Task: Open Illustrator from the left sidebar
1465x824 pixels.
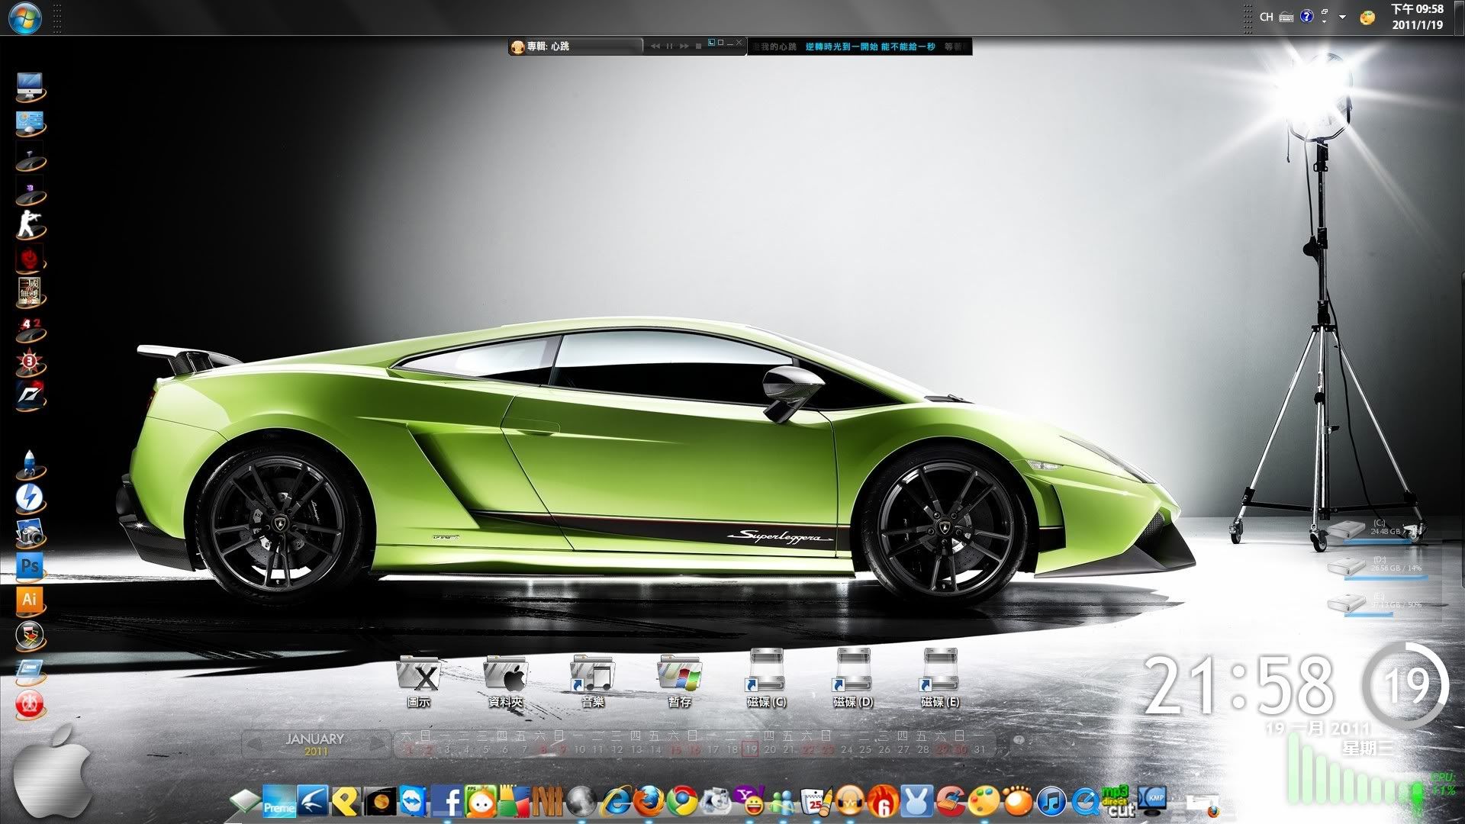Action: point(31,600)
